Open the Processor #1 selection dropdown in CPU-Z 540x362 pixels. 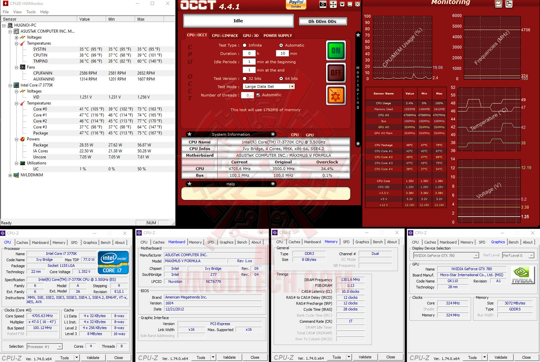click(x=60, y=347)
